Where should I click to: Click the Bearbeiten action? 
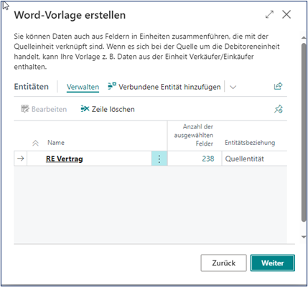tap(44, 109)
